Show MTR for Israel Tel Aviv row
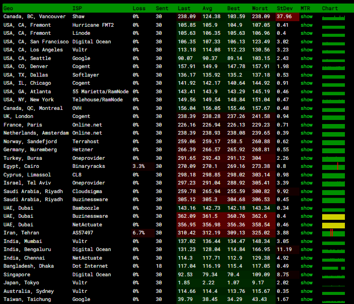This screenshot has height=304, width=354. pyautogui.click(x=306, y=183)
